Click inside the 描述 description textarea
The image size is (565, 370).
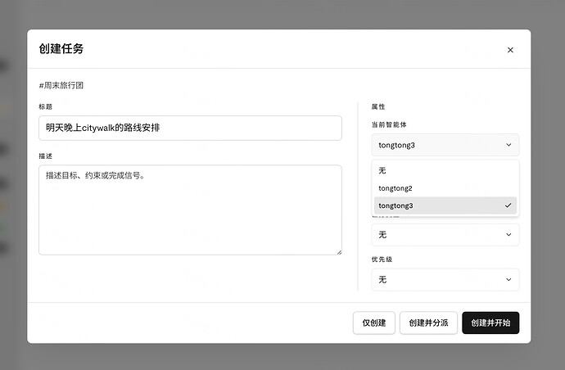[x=190, y=210]
